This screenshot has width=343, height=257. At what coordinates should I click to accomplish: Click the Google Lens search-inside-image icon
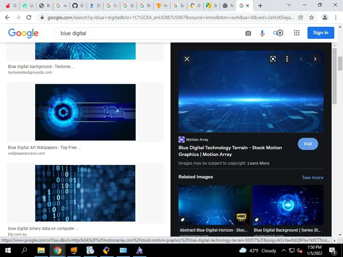pos(273,59)
